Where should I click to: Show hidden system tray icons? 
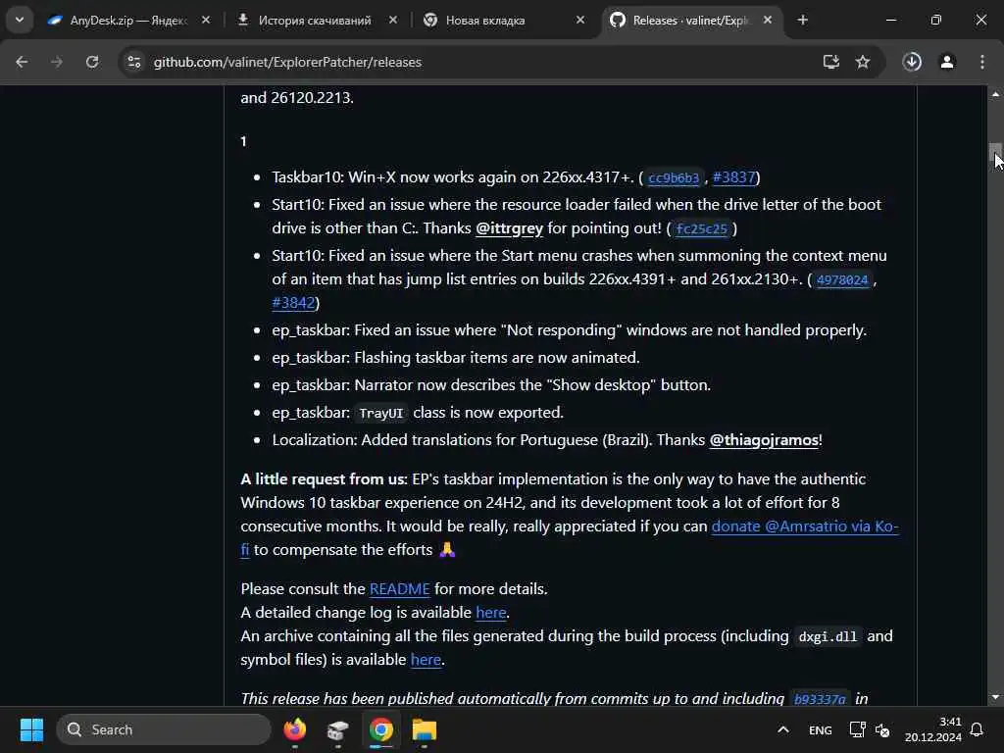(783, 729)
